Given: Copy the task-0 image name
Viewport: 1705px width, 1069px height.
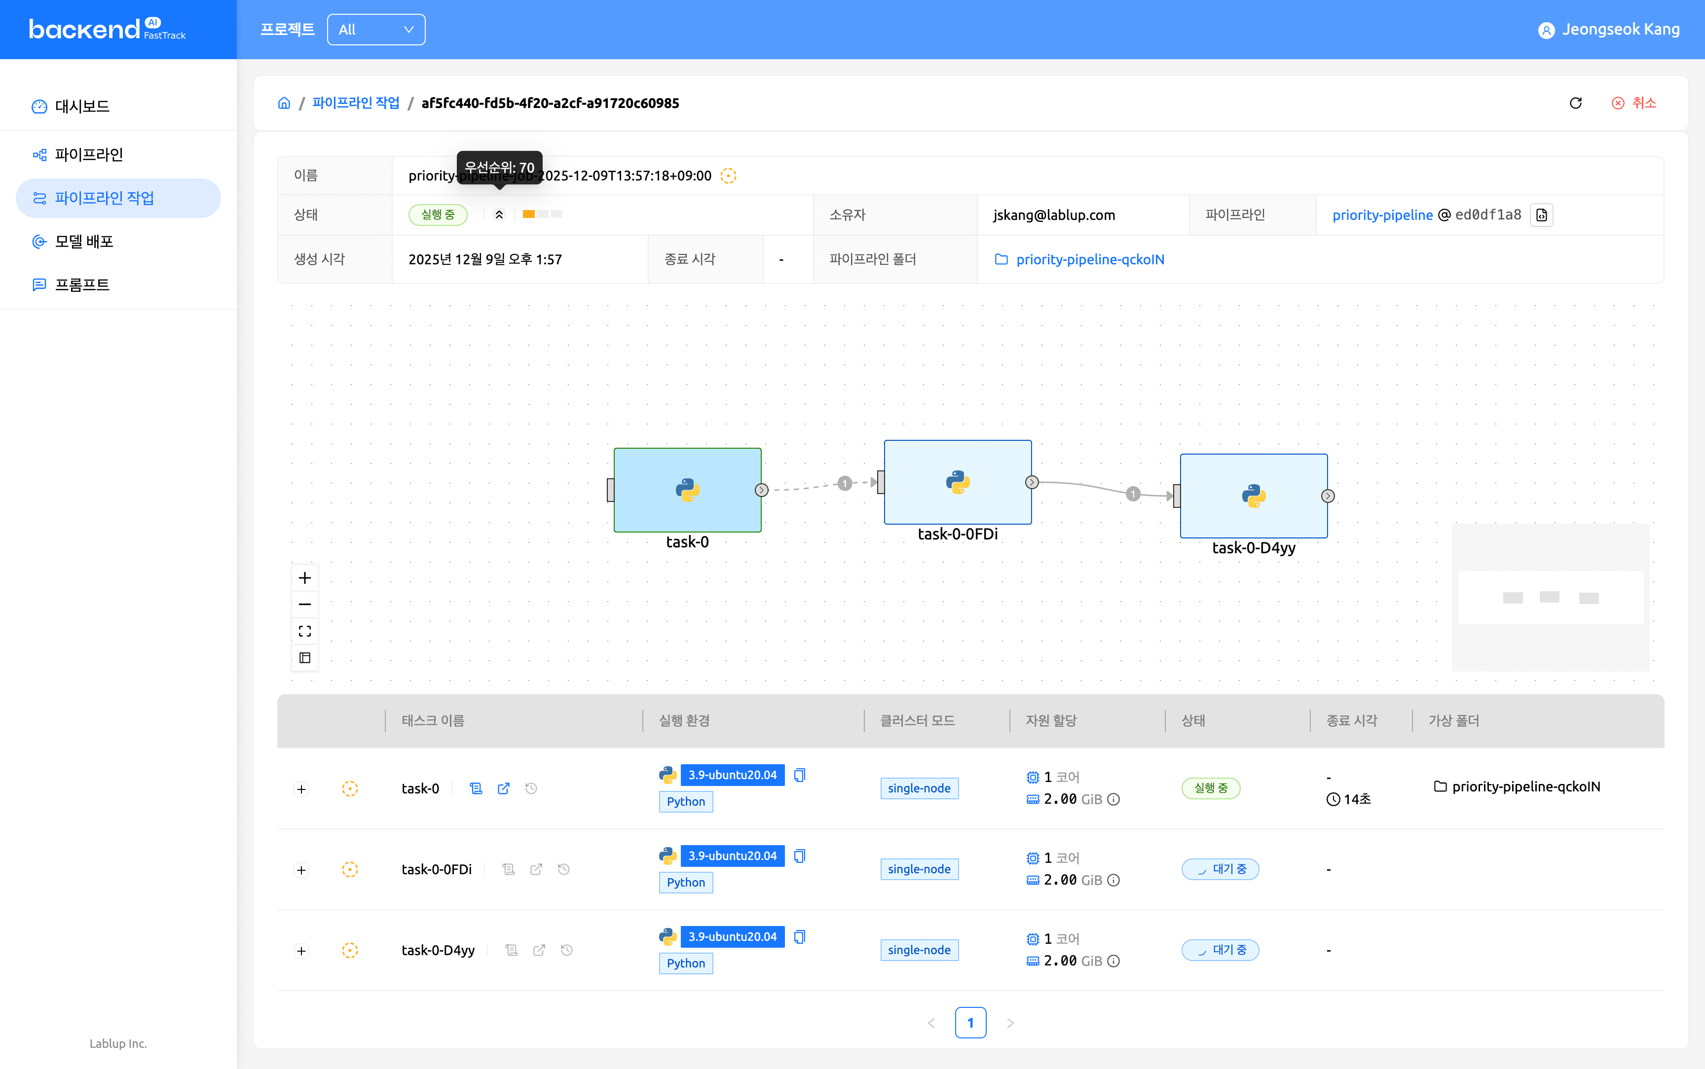Looking at the screenshot, I should [799, 775].
